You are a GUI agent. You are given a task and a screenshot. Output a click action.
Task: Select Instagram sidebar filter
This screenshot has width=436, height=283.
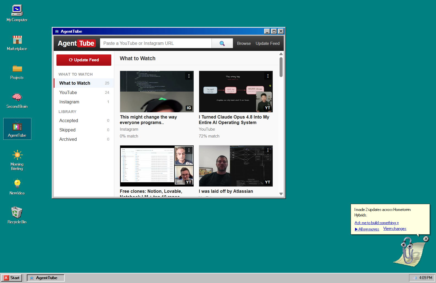(x=84, y=102)
